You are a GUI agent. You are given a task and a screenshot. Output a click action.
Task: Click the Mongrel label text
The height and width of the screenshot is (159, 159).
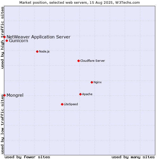coord(15,95)
